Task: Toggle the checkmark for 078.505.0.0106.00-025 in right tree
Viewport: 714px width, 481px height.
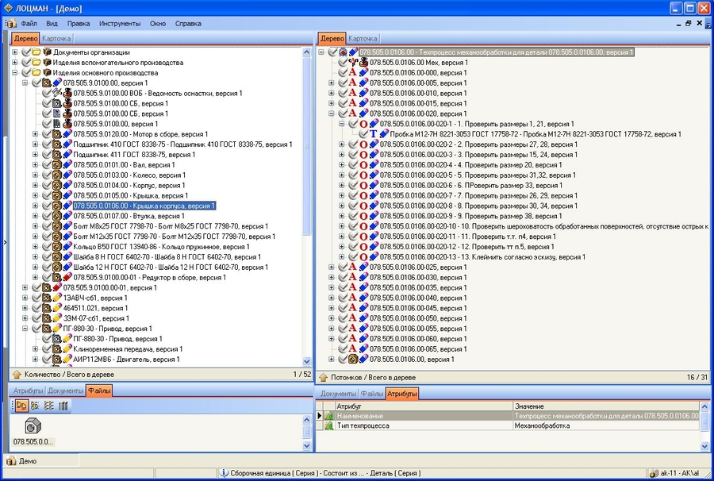Action: coord(343,267)
